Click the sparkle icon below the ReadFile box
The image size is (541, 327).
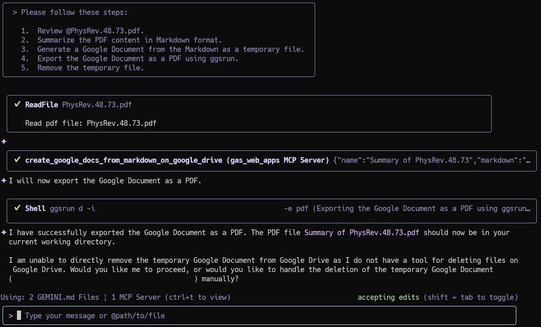click(x=4, y=141)
